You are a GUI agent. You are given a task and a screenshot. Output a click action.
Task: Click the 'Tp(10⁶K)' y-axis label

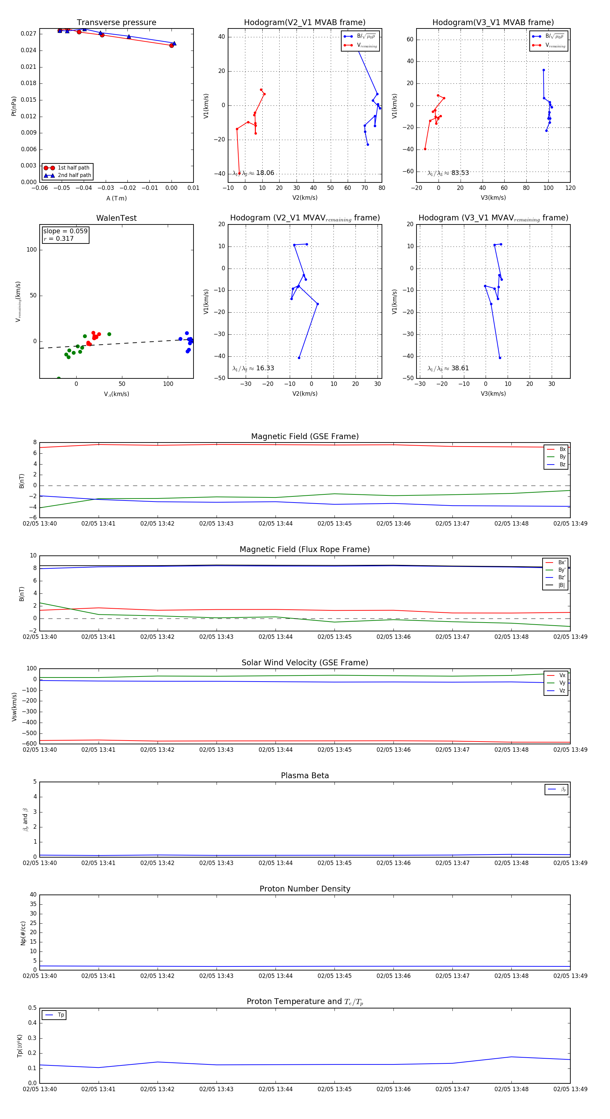[20, 1046]
